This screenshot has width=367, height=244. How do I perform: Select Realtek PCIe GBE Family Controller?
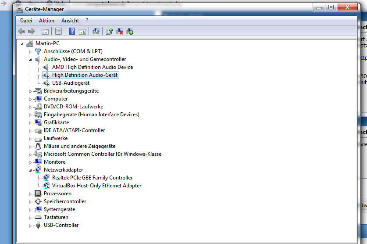coord(92,178)
